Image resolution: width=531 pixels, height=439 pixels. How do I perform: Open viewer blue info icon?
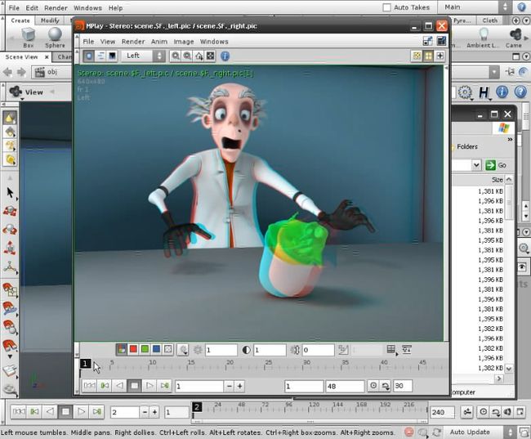[502, 92]
